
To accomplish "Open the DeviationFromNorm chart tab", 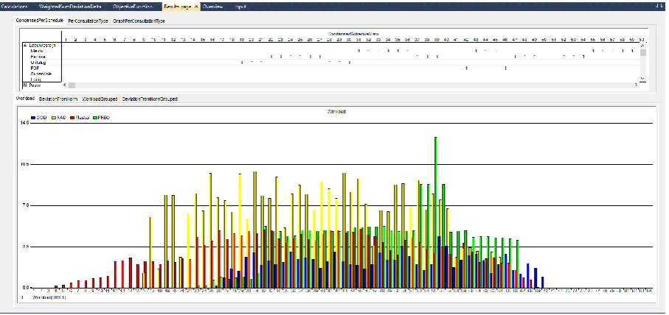I will coord(58,99).
